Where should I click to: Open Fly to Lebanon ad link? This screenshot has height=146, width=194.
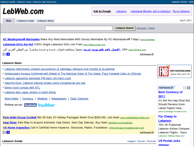(x=181, y=11)
